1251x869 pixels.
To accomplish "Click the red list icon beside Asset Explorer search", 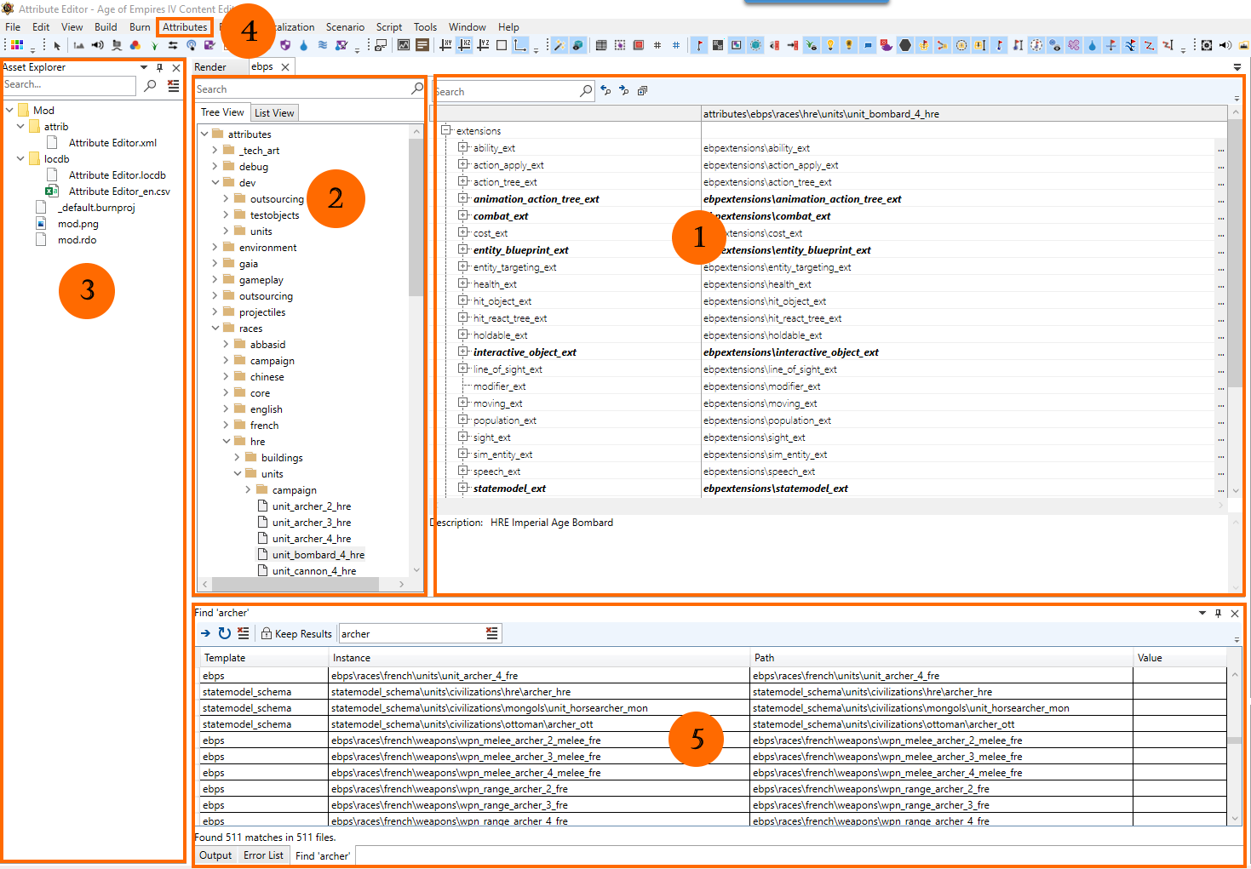I will coord(174,85).
